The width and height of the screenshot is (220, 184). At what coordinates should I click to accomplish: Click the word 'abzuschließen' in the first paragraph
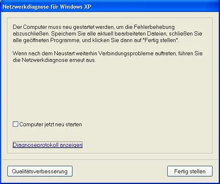point(31,33)
